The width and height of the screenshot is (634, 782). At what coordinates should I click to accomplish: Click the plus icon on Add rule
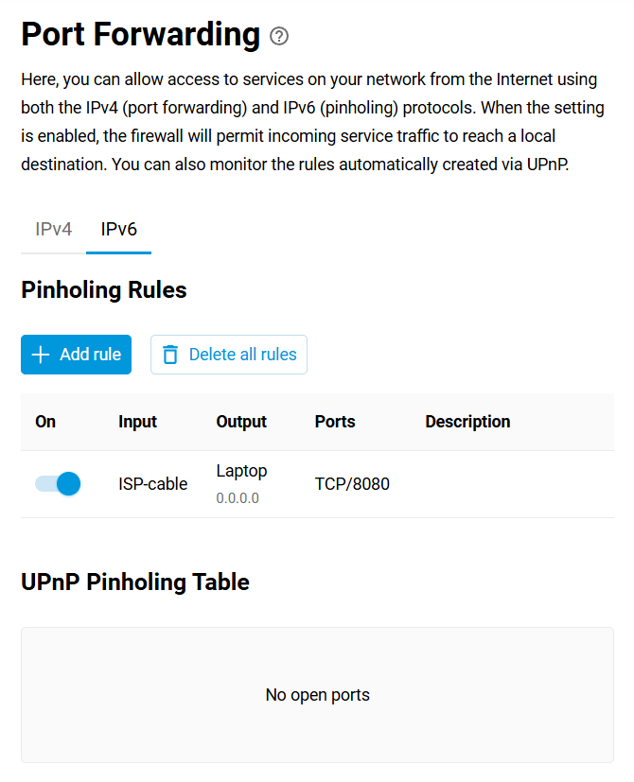tap(41, 355)
